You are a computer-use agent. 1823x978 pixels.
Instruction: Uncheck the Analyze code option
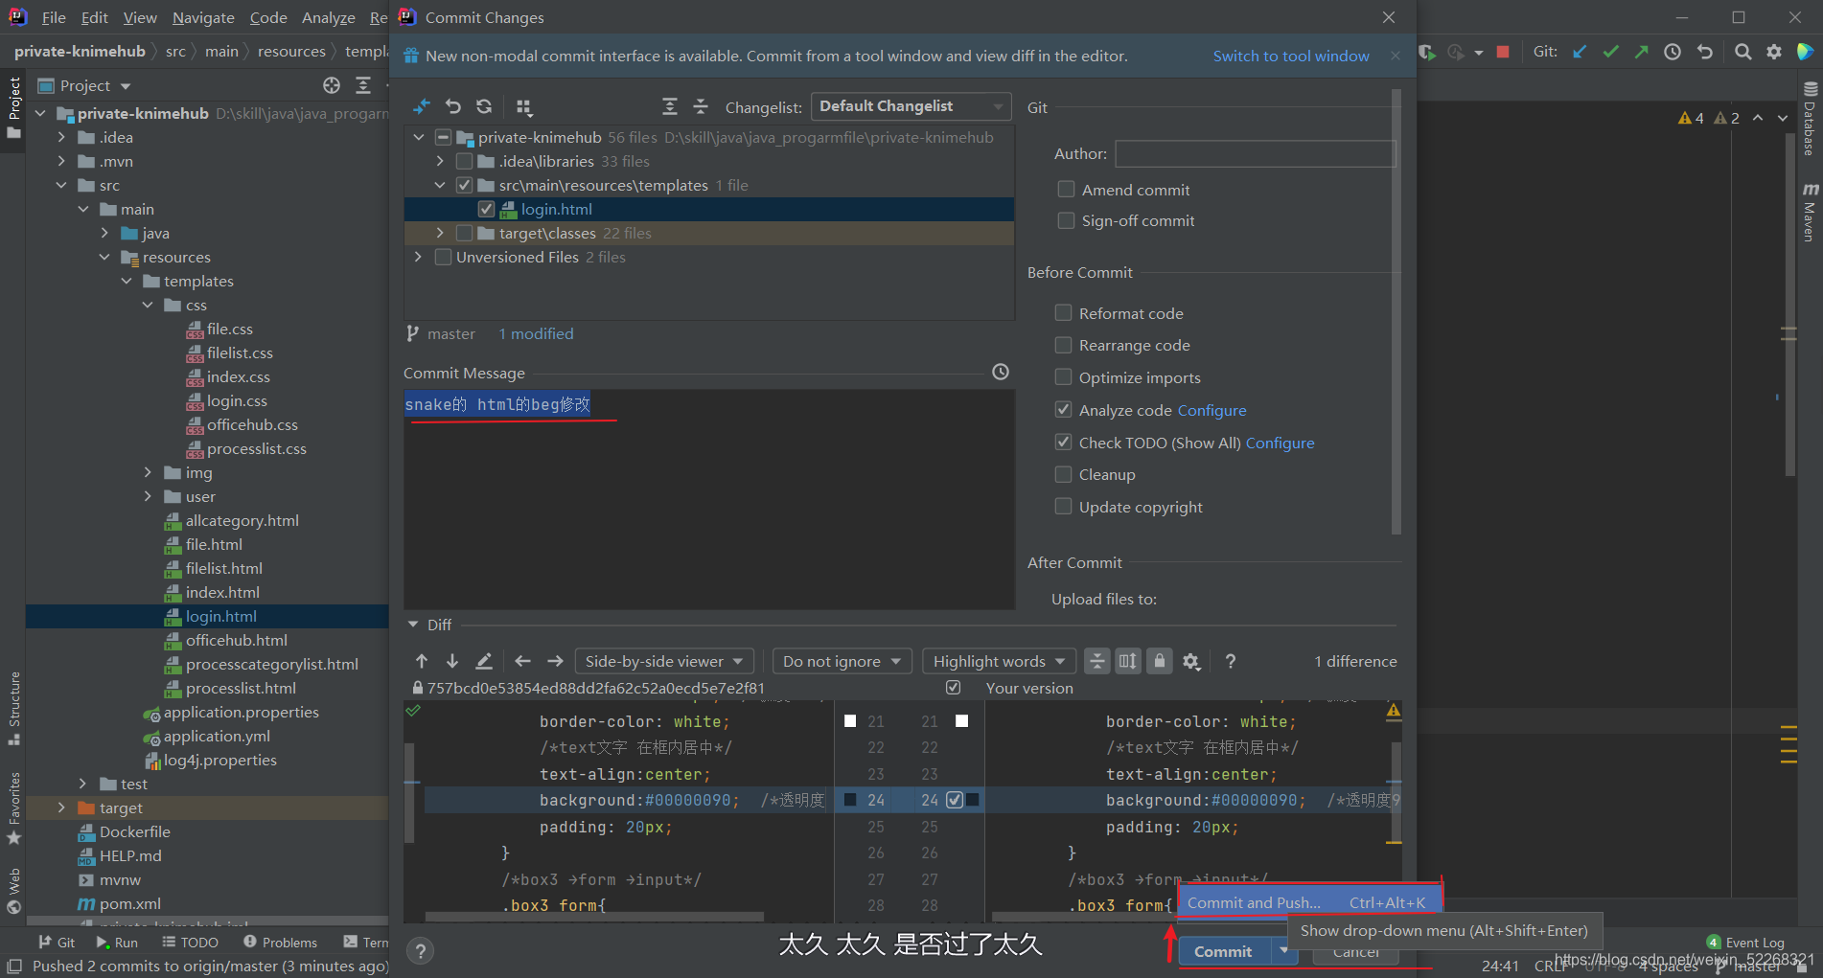pyautogui.click(x=1063, y=409)
